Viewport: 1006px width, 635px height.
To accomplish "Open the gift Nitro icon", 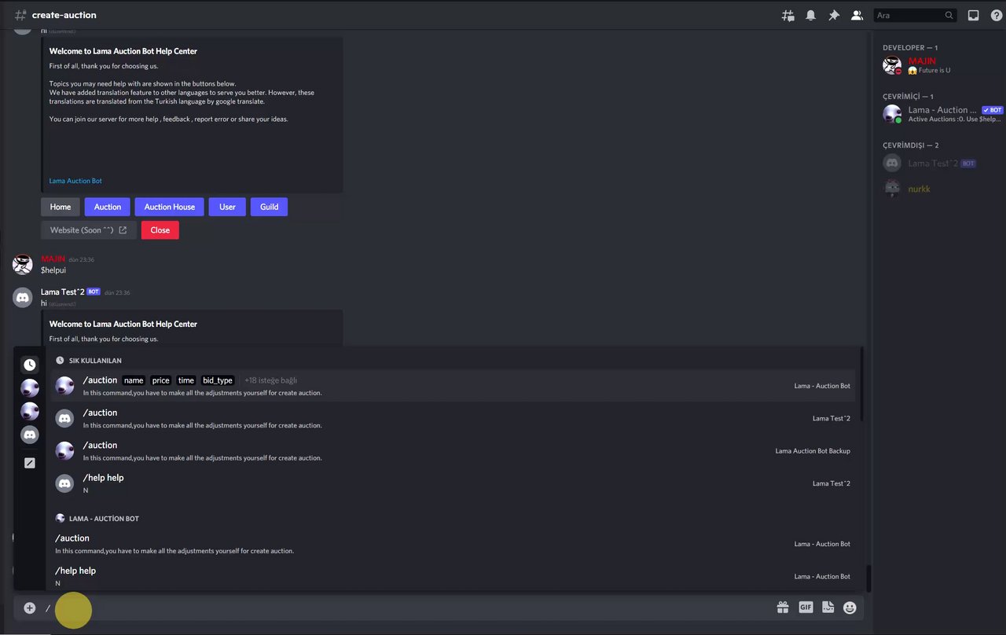I will pyautogui.click(x=783, y=607).
